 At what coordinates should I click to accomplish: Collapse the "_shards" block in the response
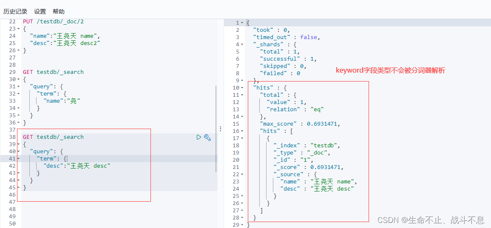[x=242, y=45]
